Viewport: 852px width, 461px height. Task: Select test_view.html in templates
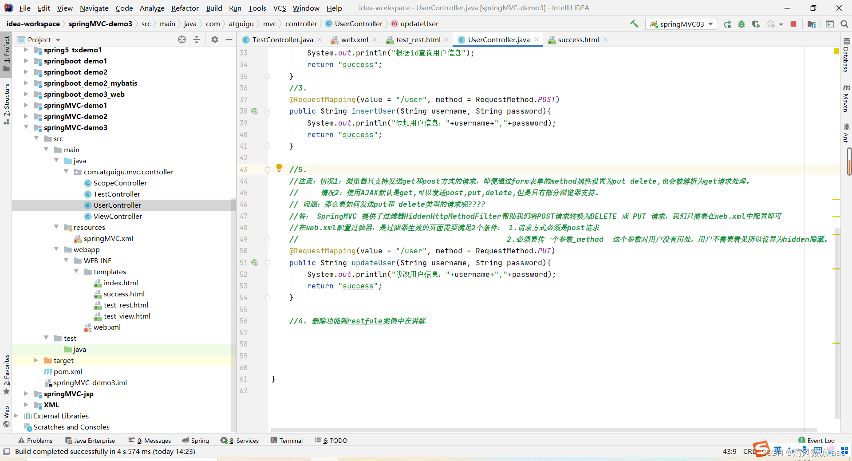[x=127, y=316]
